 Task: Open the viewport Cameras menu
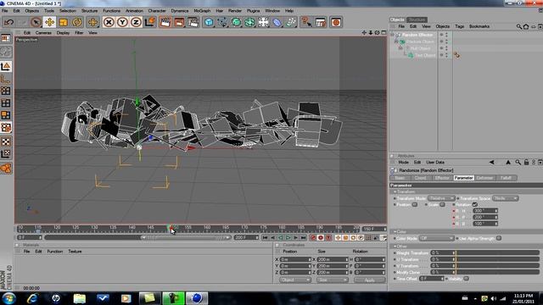click(x=43, y=33)
